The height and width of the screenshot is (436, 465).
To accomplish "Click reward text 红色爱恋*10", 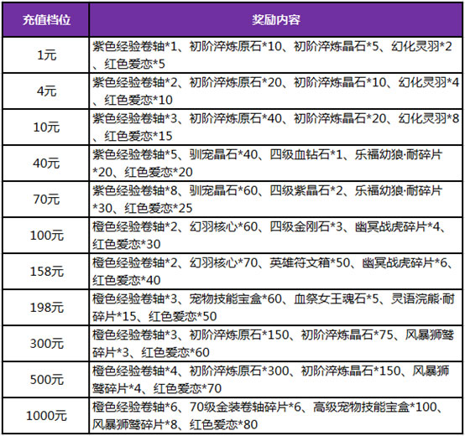I will 138,100.
